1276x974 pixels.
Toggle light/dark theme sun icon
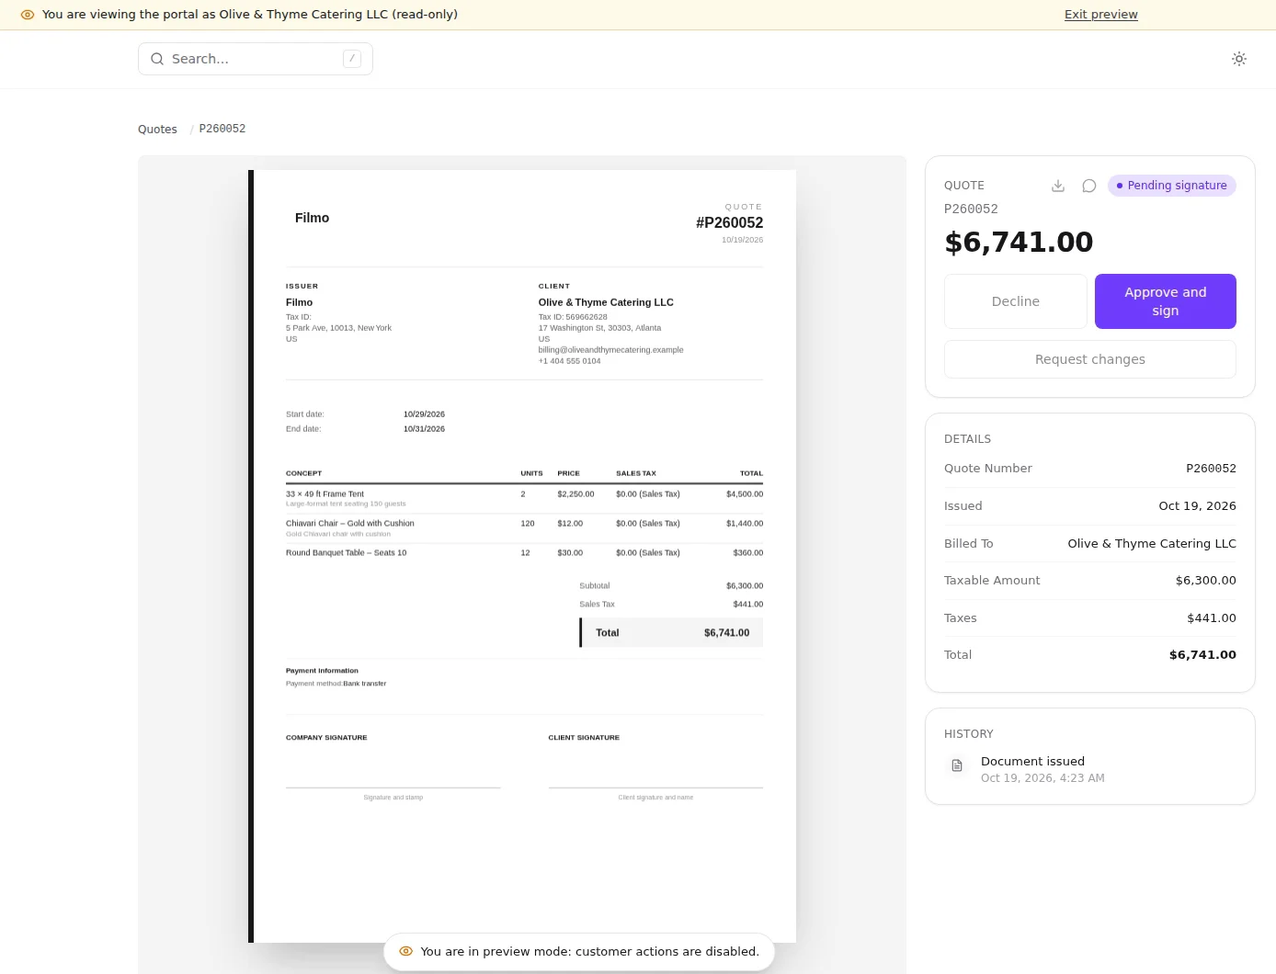(1239, 59)
